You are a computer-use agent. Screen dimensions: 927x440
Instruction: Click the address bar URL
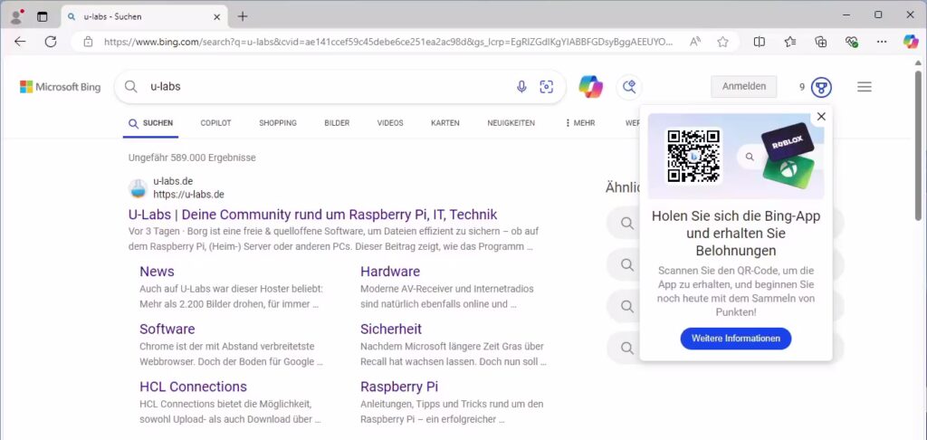[388, 42]
